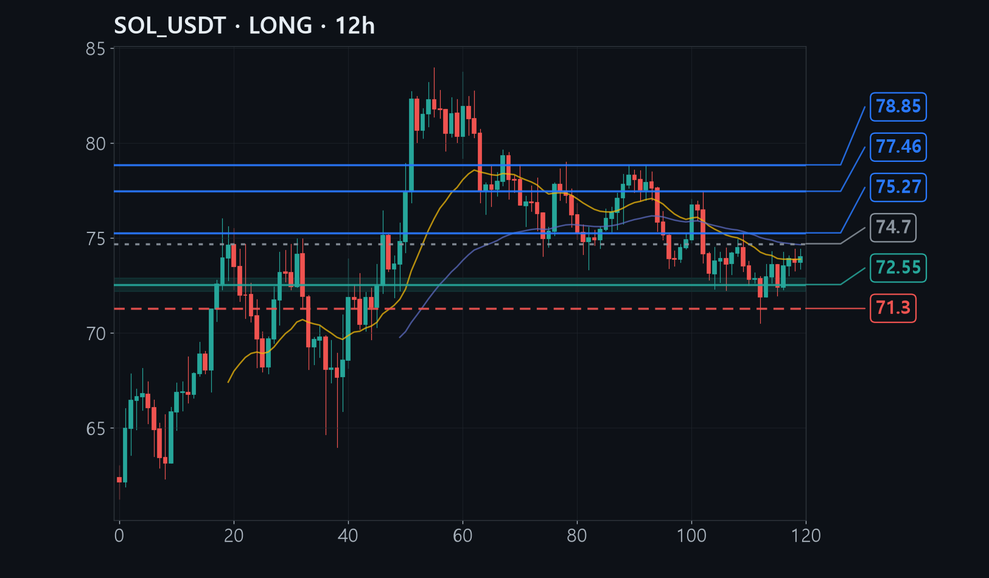Click the y-axis tick 75
Viewport: 989px width, 578px height.
pyautogui.click(x=96, y=239)
